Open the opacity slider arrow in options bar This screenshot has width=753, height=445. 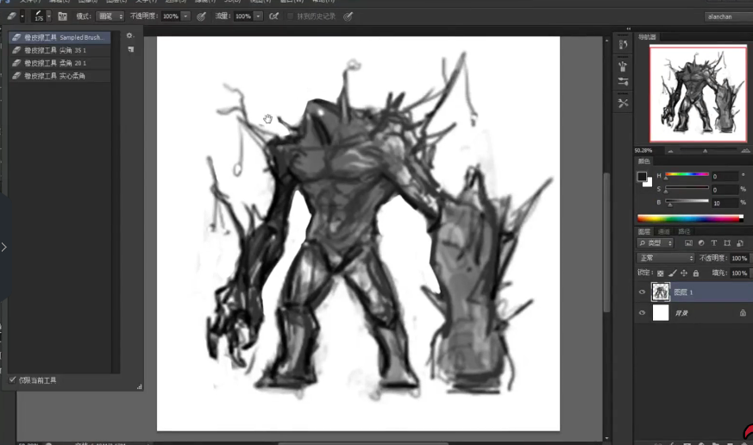(x=185, y=16)
